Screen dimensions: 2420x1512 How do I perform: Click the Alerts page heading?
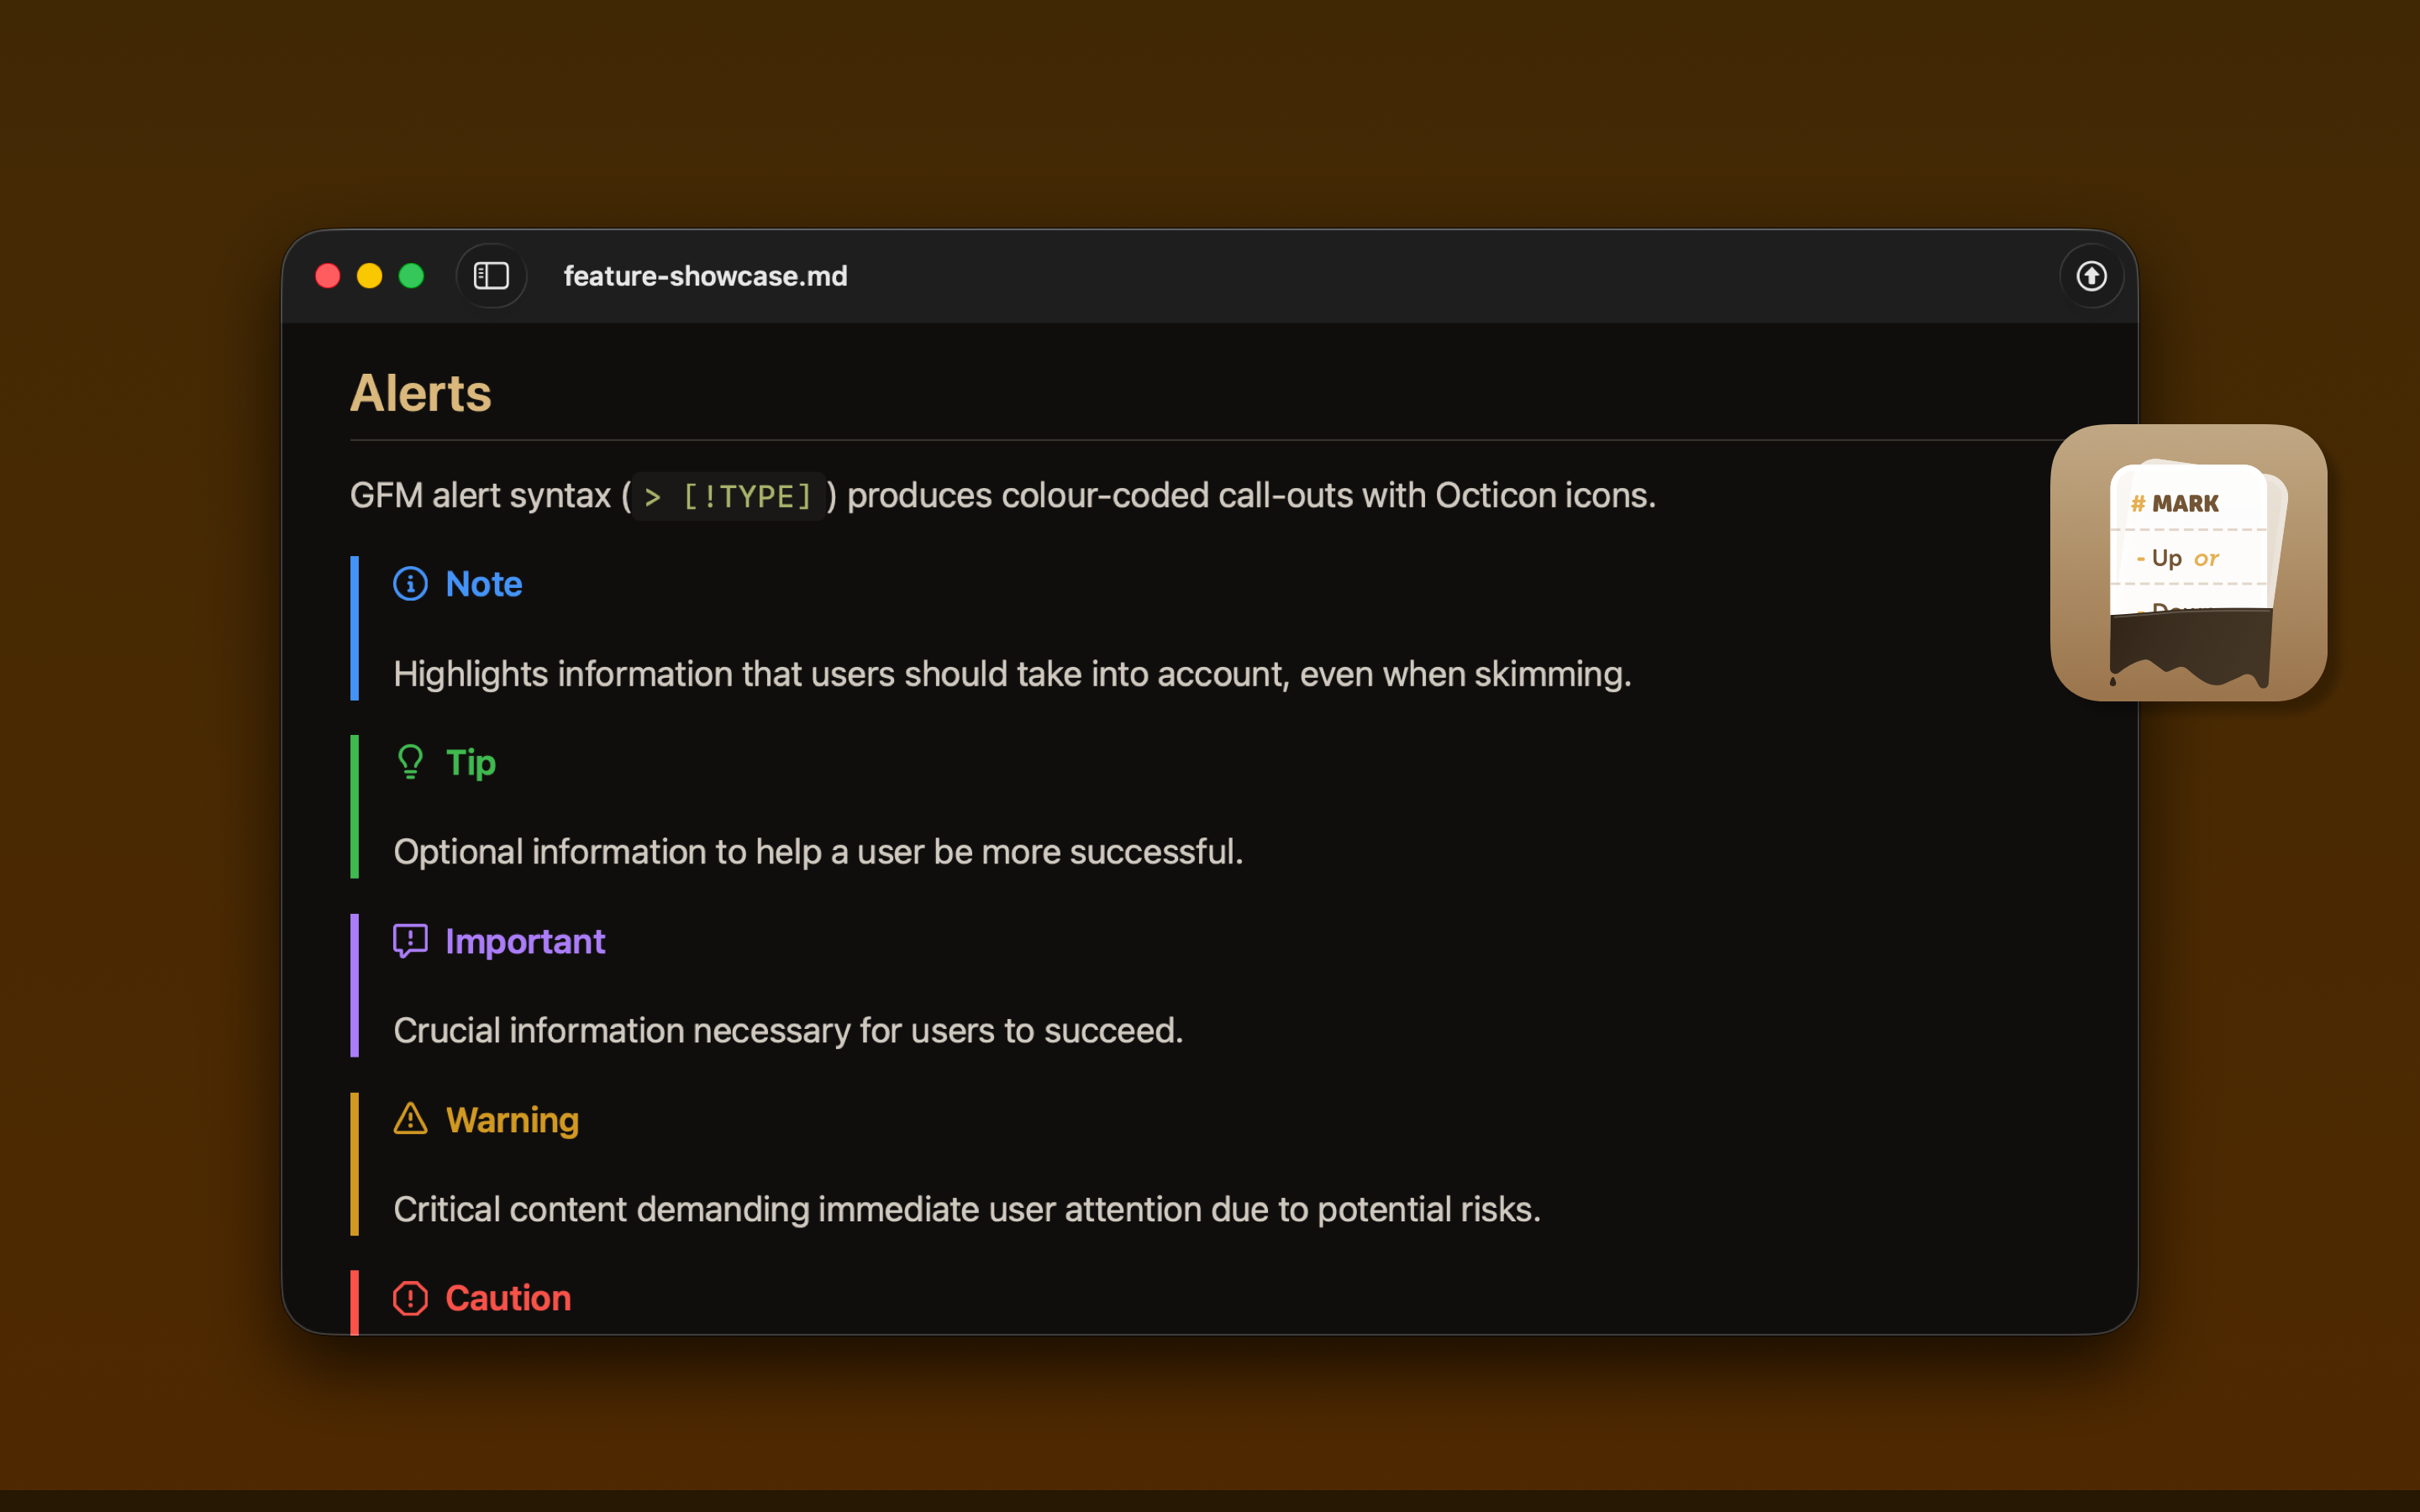point(420,392)
